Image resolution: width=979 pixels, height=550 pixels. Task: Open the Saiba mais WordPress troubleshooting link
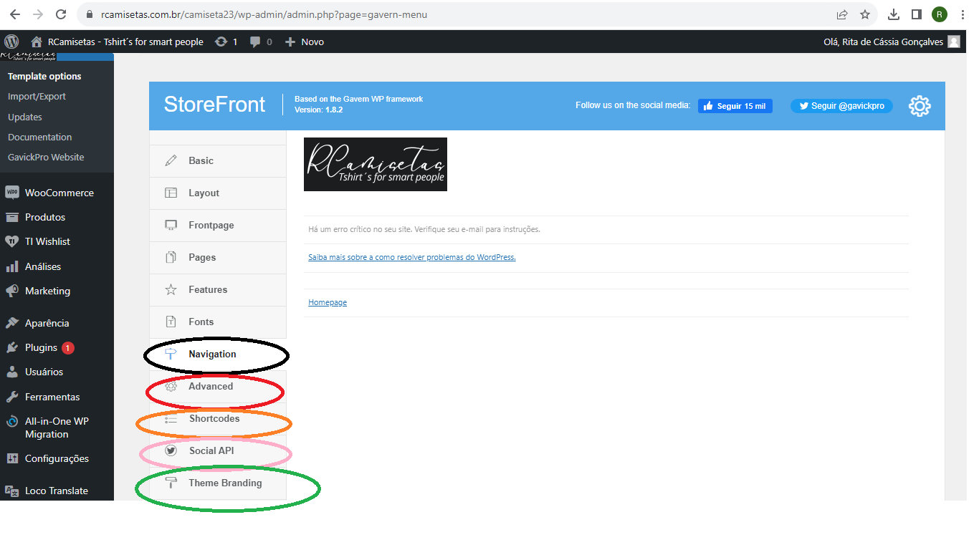(x=412, y=257)
